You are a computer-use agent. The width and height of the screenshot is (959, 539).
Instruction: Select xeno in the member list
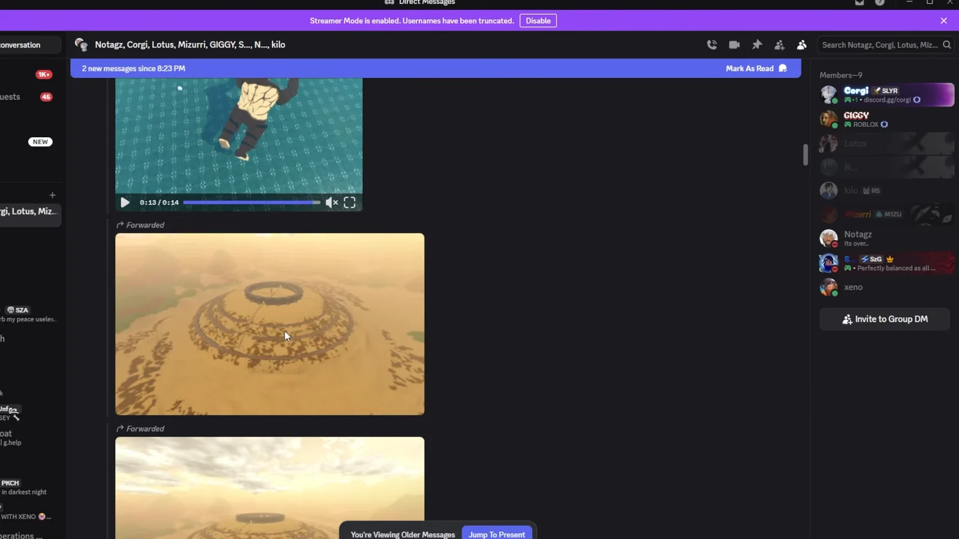tap(886, 287)
